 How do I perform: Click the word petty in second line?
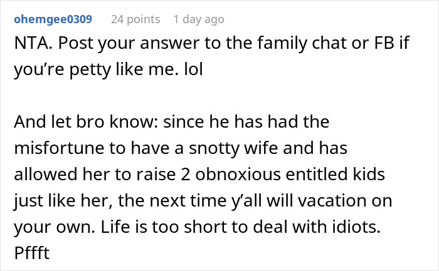[90, 69]
